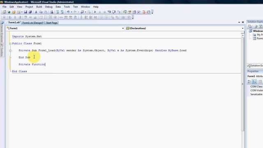This screenshot has width=263, height=148.
Task: Open the Toolbox side tab
Action: 2,50
